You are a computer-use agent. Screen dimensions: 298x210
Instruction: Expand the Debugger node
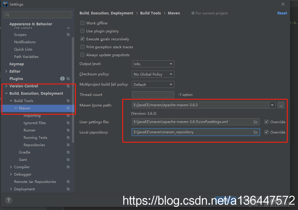11,174
